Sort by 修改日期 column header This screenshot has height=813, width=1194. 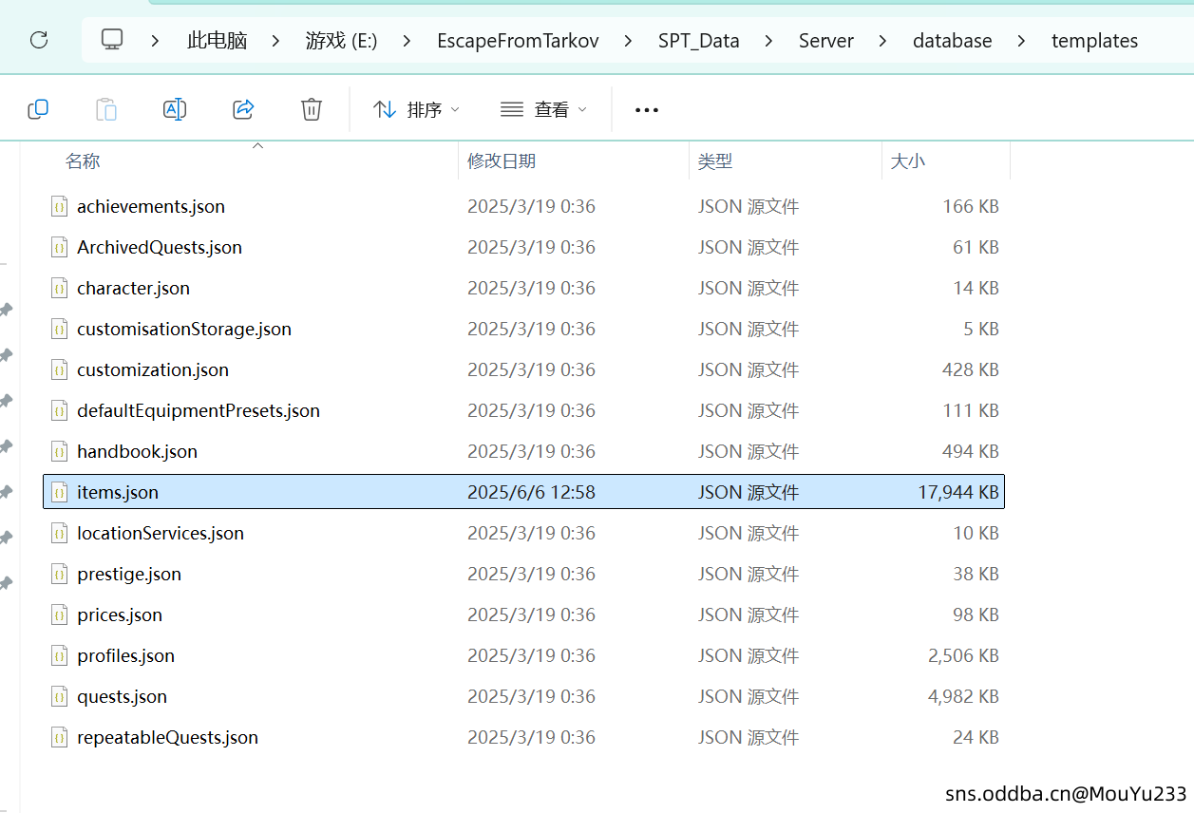[x=502, y=161]
